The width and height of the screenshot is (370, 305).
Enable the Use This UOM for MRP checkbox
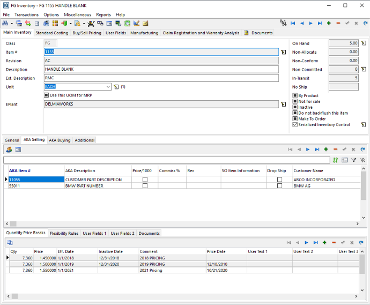click(47, 95)
